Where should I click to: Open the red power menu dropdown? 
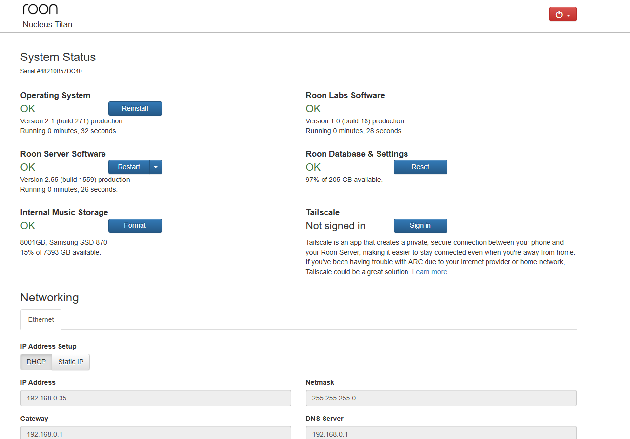tap(563, 15)
